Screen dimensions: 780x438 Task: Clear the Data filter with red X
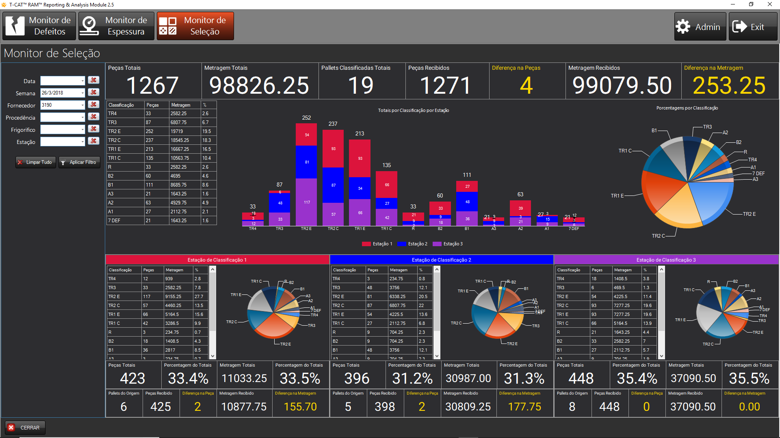[x=94, y=80]
